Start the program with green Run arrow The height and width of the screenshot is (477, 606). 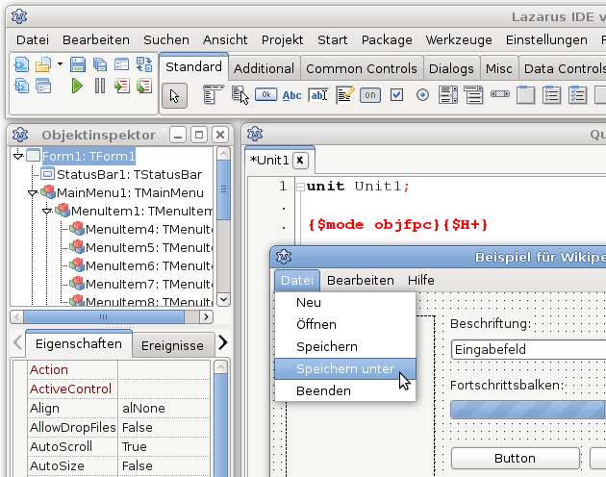pos(77,86)
